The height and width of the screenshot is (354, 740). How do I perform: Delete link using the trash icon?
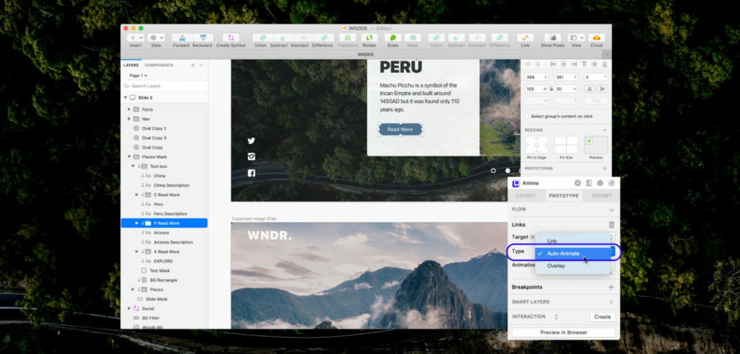point(611,225)
